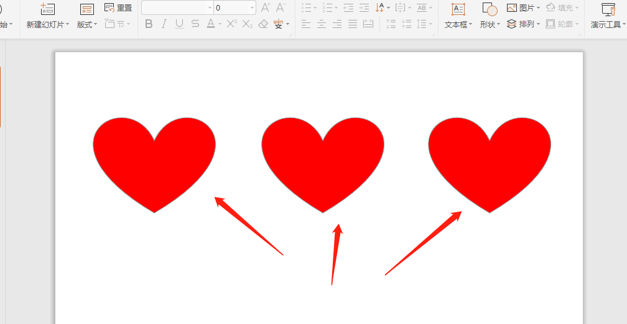Click the decrease paragraph spacing icon
This screenshot has width=627, height=324.
[406, 24]
